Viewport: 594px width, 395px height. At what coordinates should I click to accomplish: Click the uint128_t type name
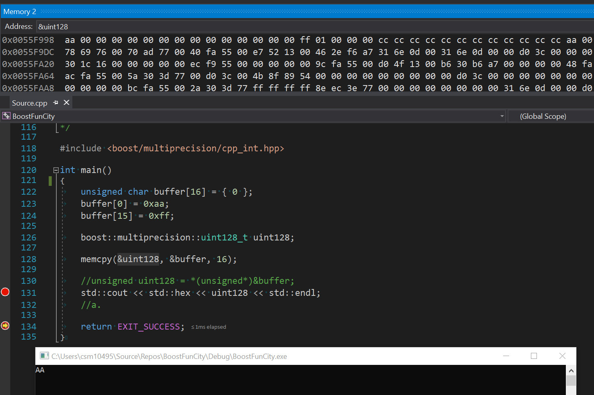[x=224, y=238]
